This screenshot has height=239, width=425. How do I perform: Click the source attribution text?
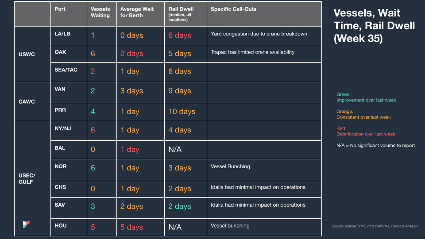coord(375,226)
